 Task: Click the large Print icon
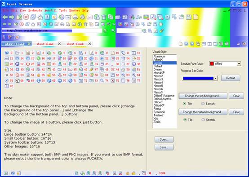point(75,17)
